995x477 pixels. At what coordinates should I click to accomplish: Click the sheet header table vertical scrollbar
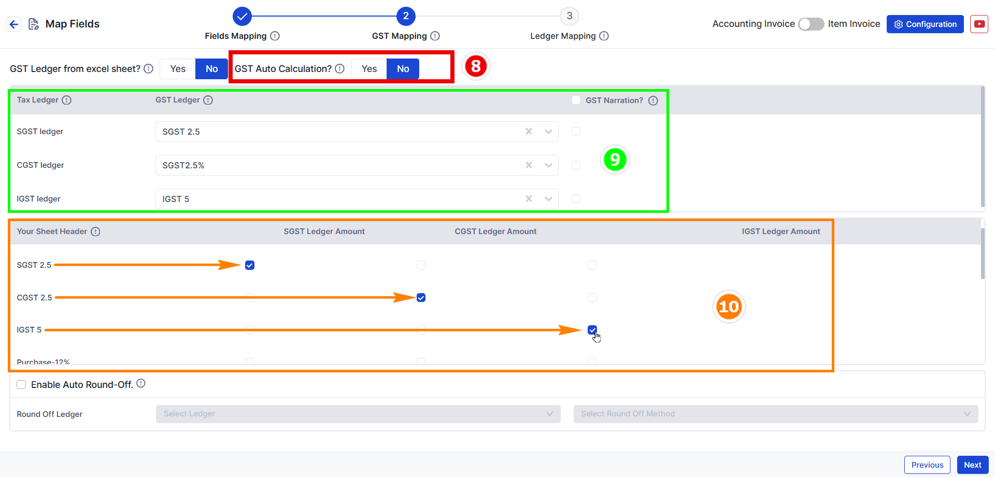pos(982,254)
